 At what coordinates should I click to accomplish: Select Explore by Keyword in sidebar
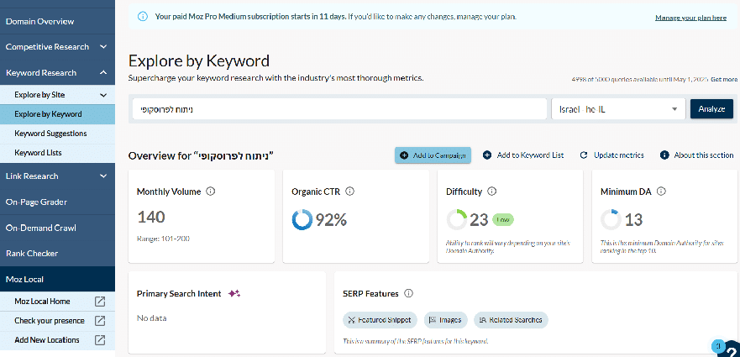click(x=58, y=113)
